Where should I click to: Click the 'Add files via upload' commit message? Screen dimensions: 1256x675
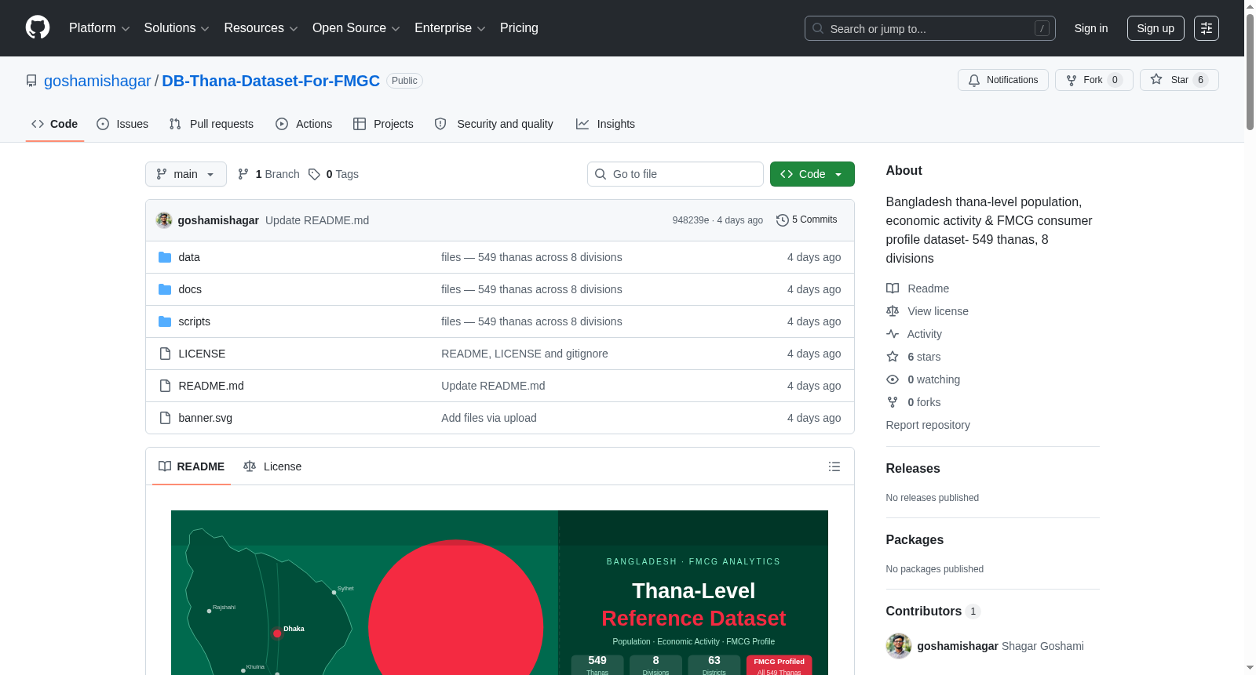[489, 418]
